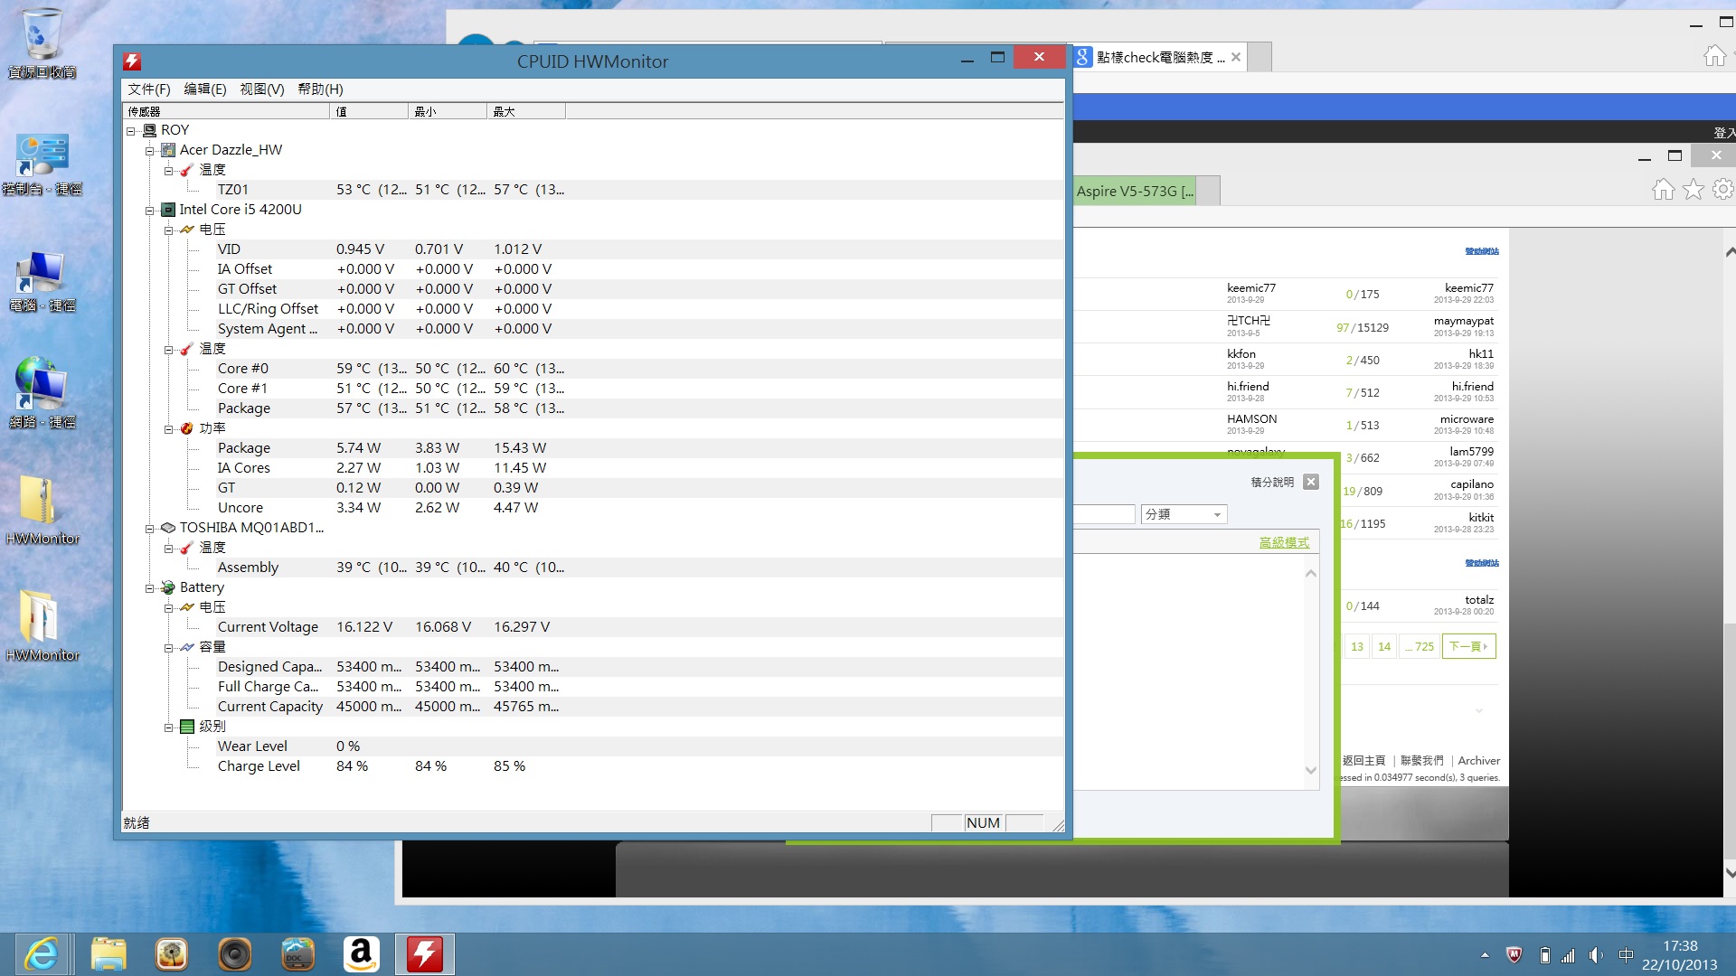This screenshot has width=1736, height=976.
Task: Open the 帮助(H) menu
Action: pyautogui.click(x=320, y=89)
